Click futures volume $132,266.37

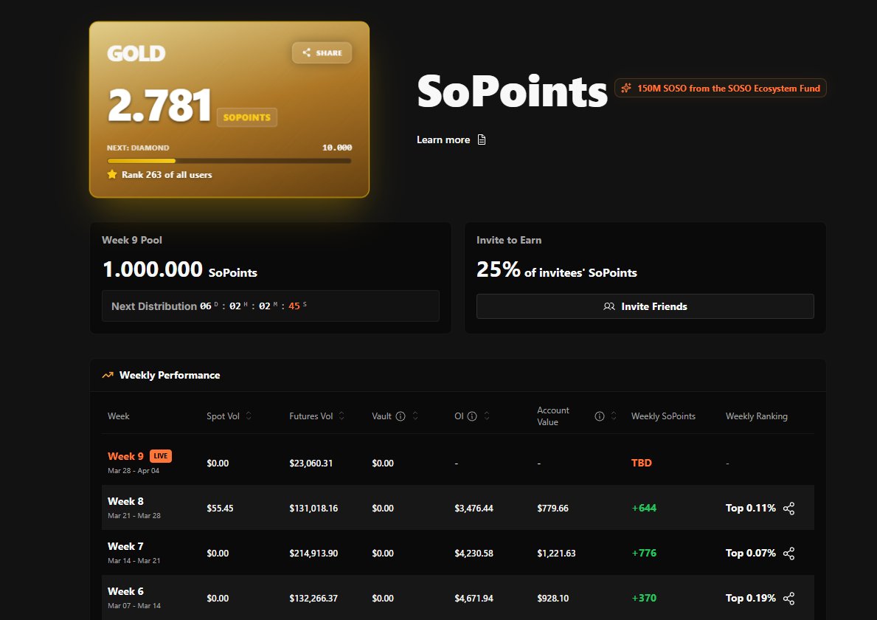[x=313, y=598]
